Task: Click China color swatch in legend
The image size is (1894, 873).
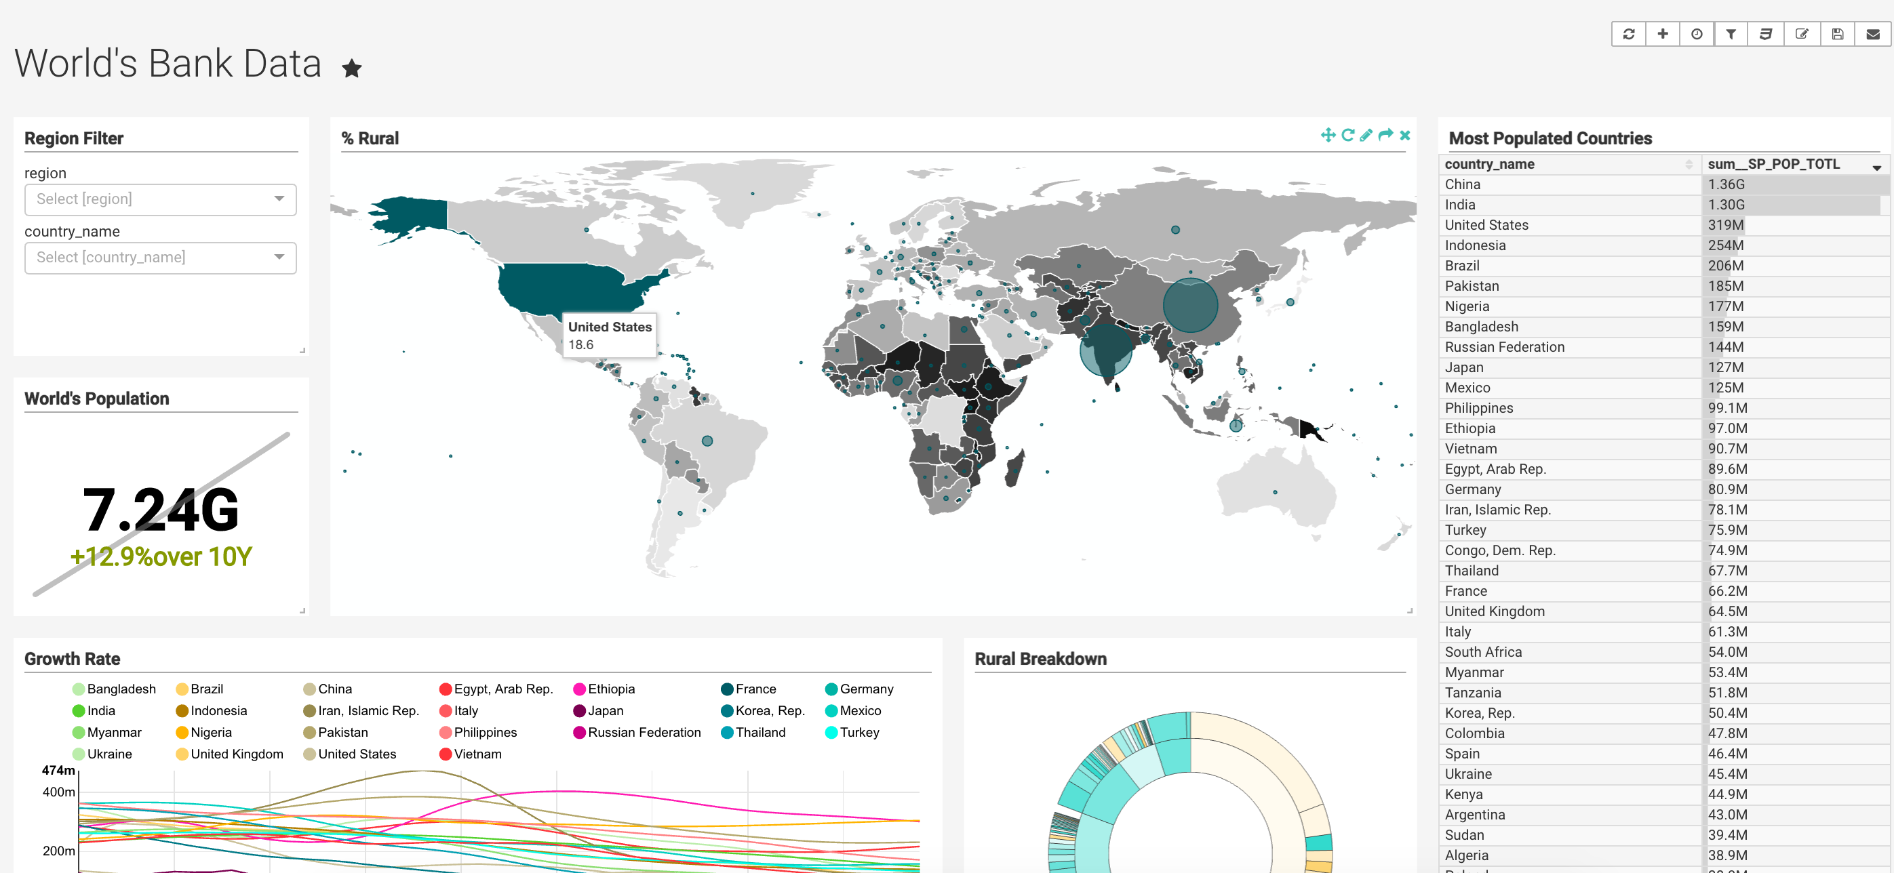Action: click(x=309, y=689)
